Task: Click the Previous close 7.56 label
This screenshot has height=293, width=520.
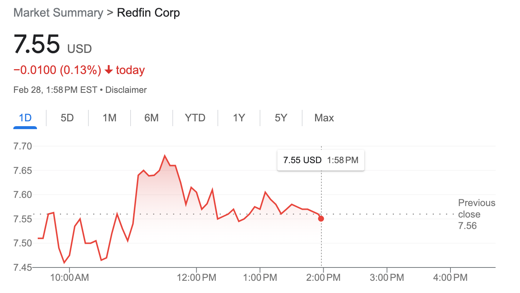Action: [476, 214]
